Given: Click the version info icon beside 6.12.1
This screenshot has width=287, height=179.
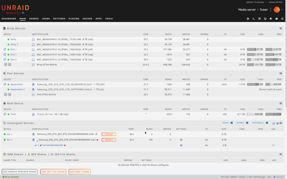Looking at the screenshot, I should pyautogui.click(x=23, y=13).
